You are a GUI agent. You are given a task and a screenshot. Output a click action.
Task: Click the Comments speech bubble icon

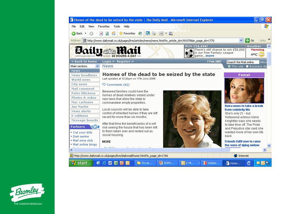(104, 84)
